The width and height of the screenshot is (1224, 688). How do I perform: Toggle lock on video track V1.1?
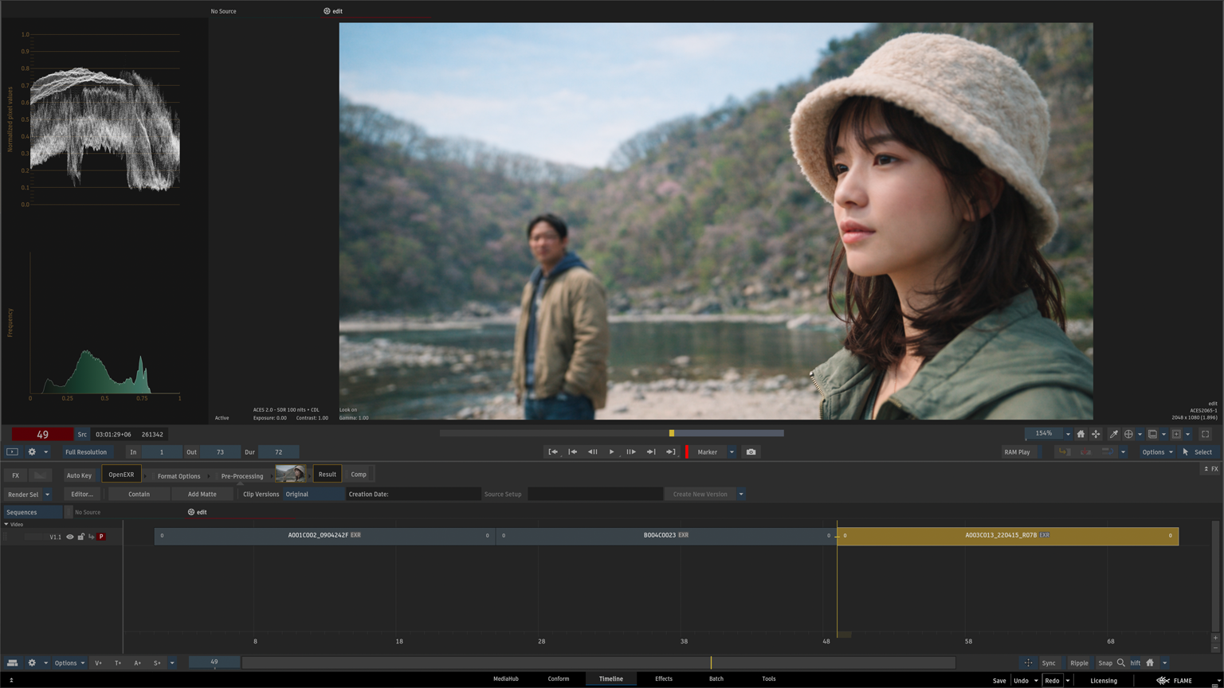coord(80,537)
